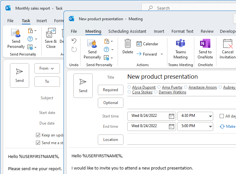This screenshot has width=236, height=174.
Task: Open the Insert tab in the Meeting window
Action: pos(159,31)
